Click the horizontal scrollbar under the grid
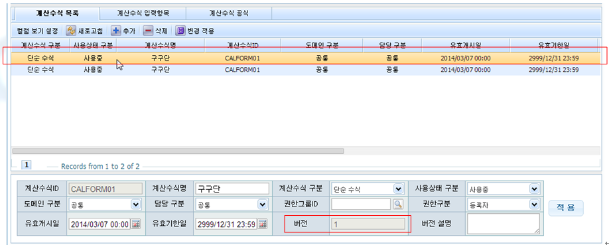Image resolution: width=609 pixels, height=245 pixels. (178, 151)
